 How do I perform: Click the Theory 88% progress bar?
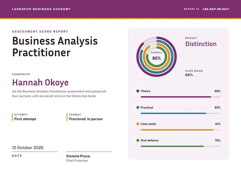pos(180,97)
